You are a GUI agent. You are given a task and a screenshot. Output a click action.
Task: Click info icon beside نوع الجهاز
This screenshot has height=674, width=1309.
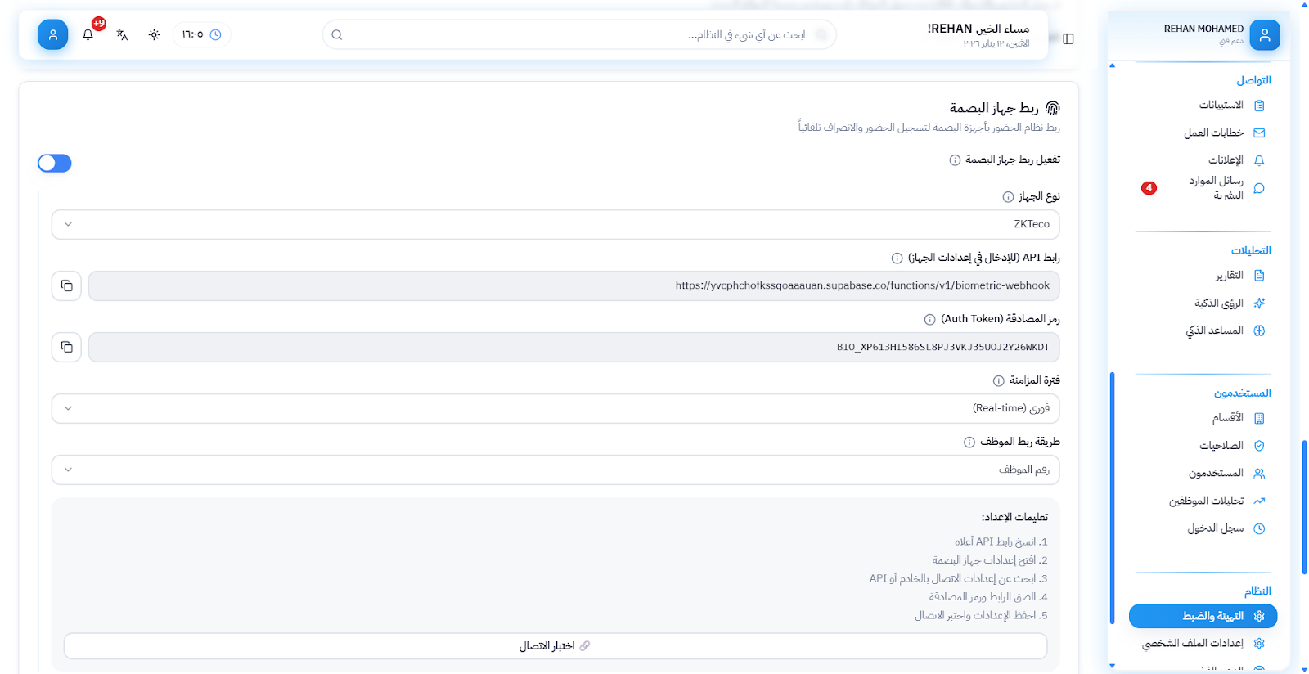[1008, 197]
